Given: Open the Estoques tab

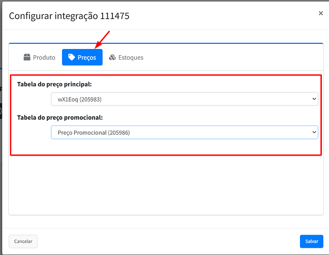Looking at the screenshot, I should [126, 58].
